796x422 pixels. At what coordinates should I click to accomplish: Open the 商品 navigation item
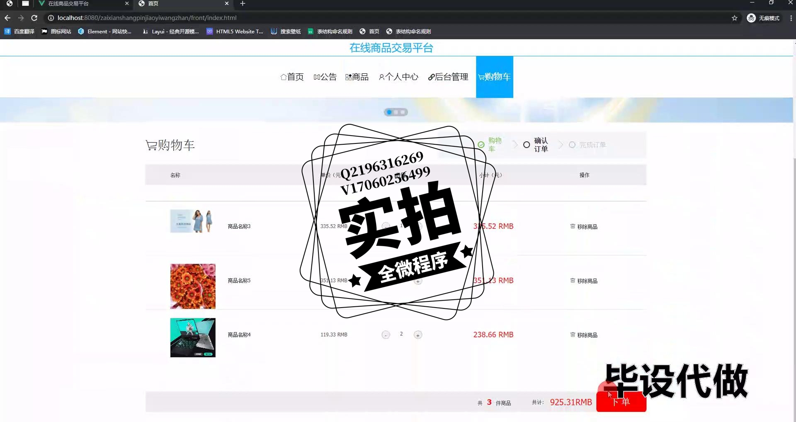coord(357,77)
